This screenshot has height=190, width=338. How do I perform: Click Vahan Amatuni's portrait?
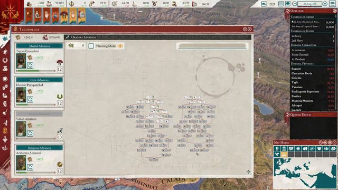[x=21, y=129]
